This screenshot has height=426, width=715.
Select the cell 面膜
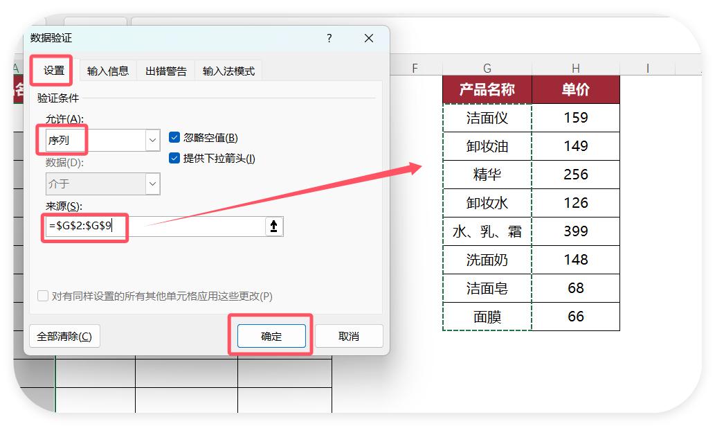pos(487,317)
